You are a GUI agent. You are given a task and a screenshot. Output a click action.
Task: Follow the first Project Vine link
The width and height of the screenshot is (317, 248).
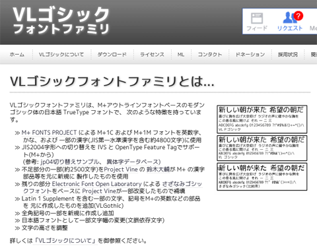(121, 170)
